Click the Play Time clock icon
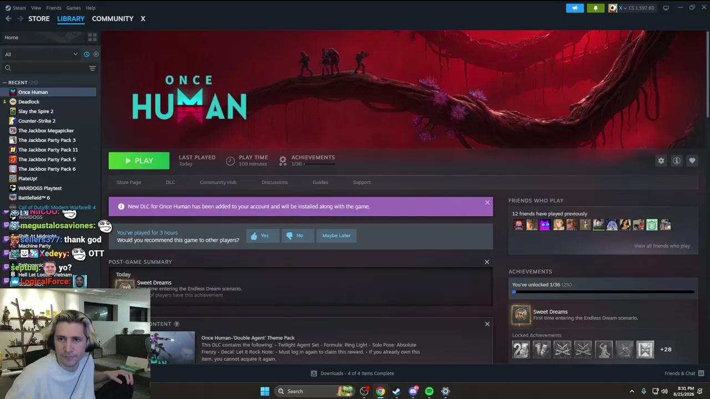Screen dimensions: 710x399 point(230,161)
